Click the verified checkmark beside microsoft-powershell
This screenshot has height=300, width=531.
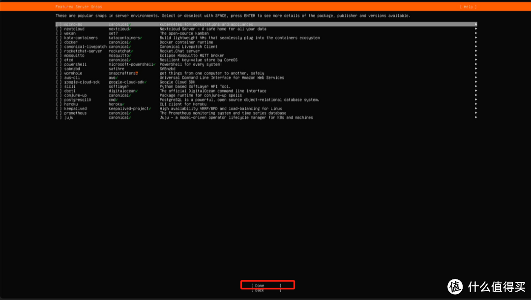point(154,64)
